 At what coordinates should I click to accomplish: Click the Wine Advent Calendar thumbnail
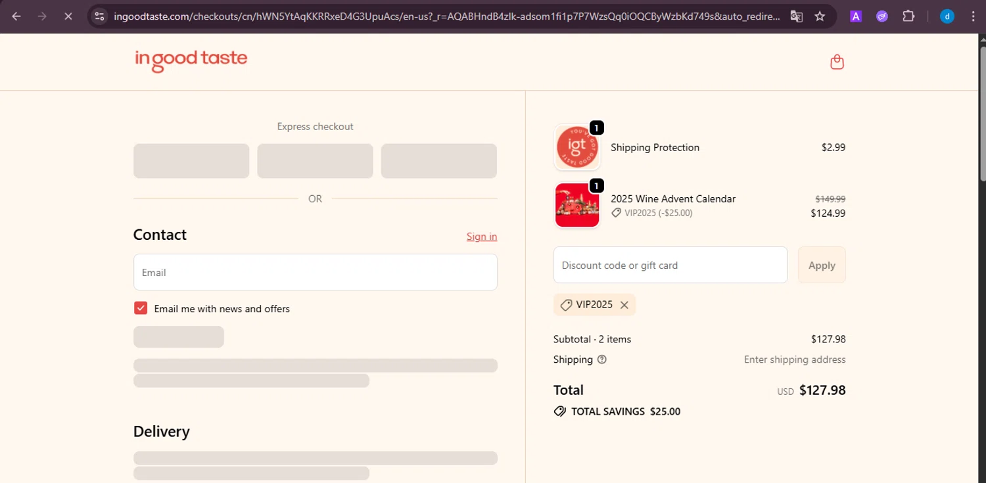click(x=577, y=206)
